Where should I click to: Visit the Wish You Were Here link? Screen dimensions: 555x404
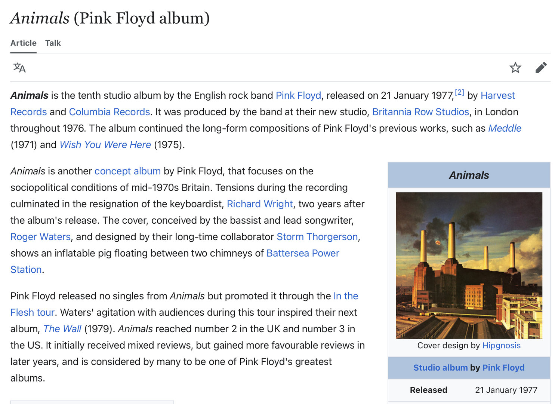(x=105, y=145)
